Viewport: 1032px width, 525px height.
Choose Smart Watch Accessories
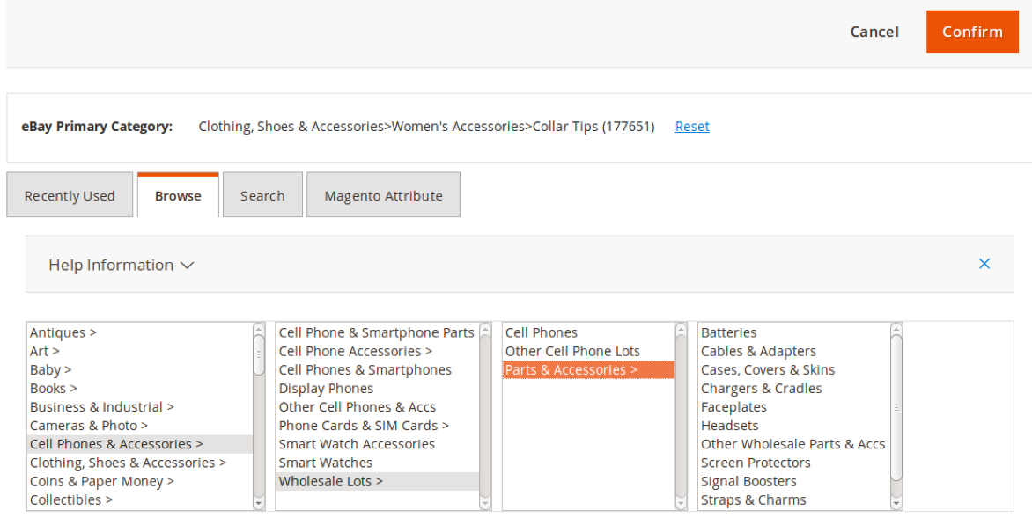(377, 444)
